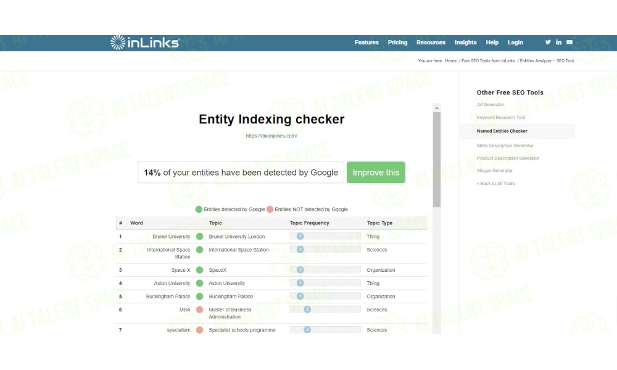This screenshot has width=617, height=370.
Task: Go to Home in breadcrumb
Action: click(x=450, y=61)
